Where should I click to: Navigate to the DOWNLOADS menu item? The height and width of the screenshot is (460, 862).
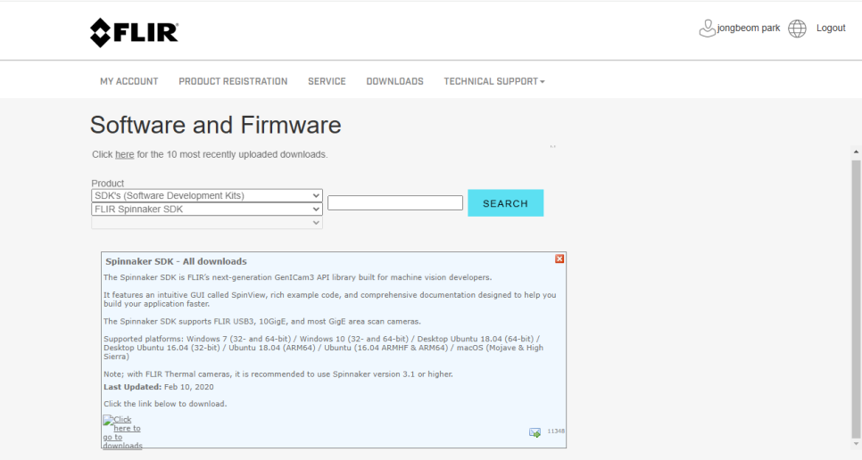pos(394,81)
